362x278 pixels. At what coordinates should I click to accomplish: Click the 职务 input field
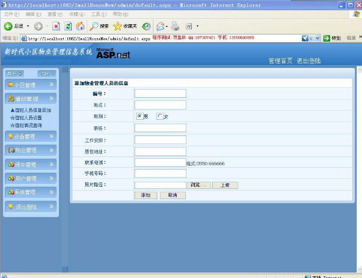coord(160,128)
